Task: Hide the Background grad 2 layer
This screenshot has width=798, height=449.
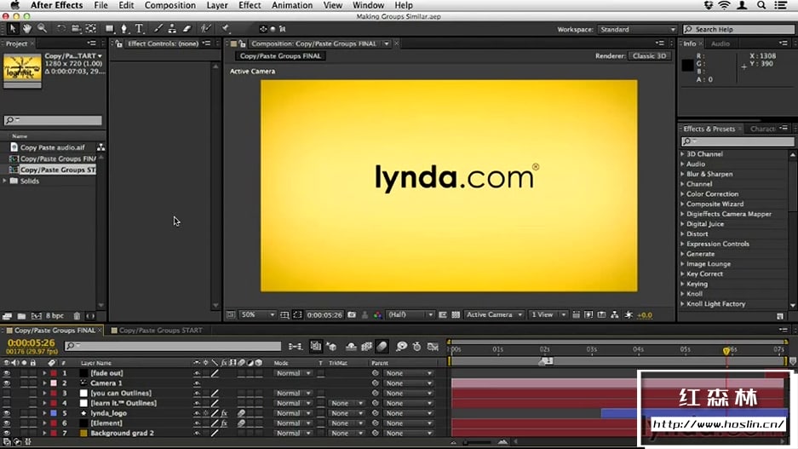Action: (x=7, y=433)
